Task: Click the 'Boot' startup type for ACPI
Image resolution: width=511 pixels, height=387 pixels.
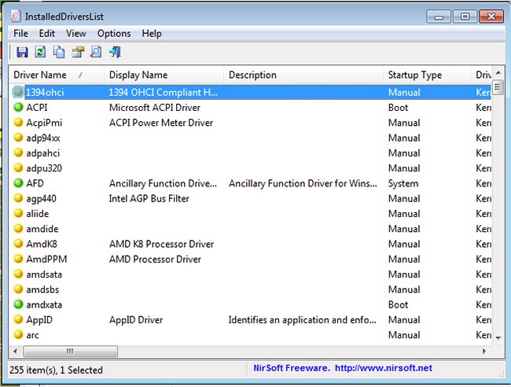Action: pos(398,107)
